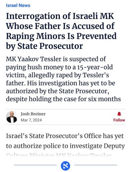Click 'paying hush money to a 15-year-old' line
Viewport: 131px width, 172px height.
[x=59, y=67]
